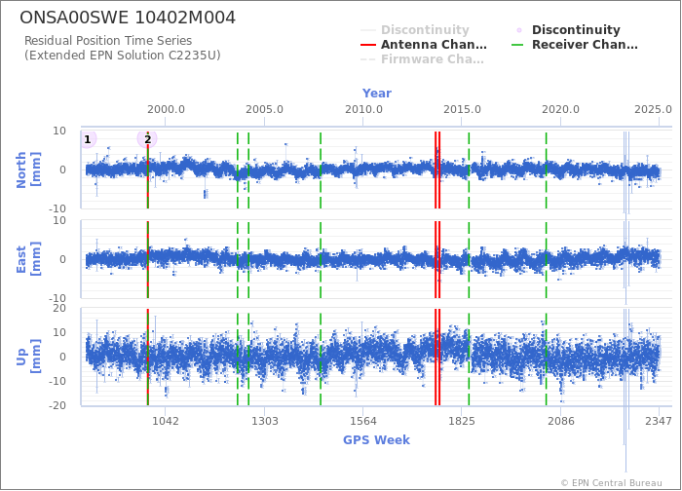Click the ONSA00SWE 10402M004 chart title
This screenshot has height=491, width=682.
point(128,18)
